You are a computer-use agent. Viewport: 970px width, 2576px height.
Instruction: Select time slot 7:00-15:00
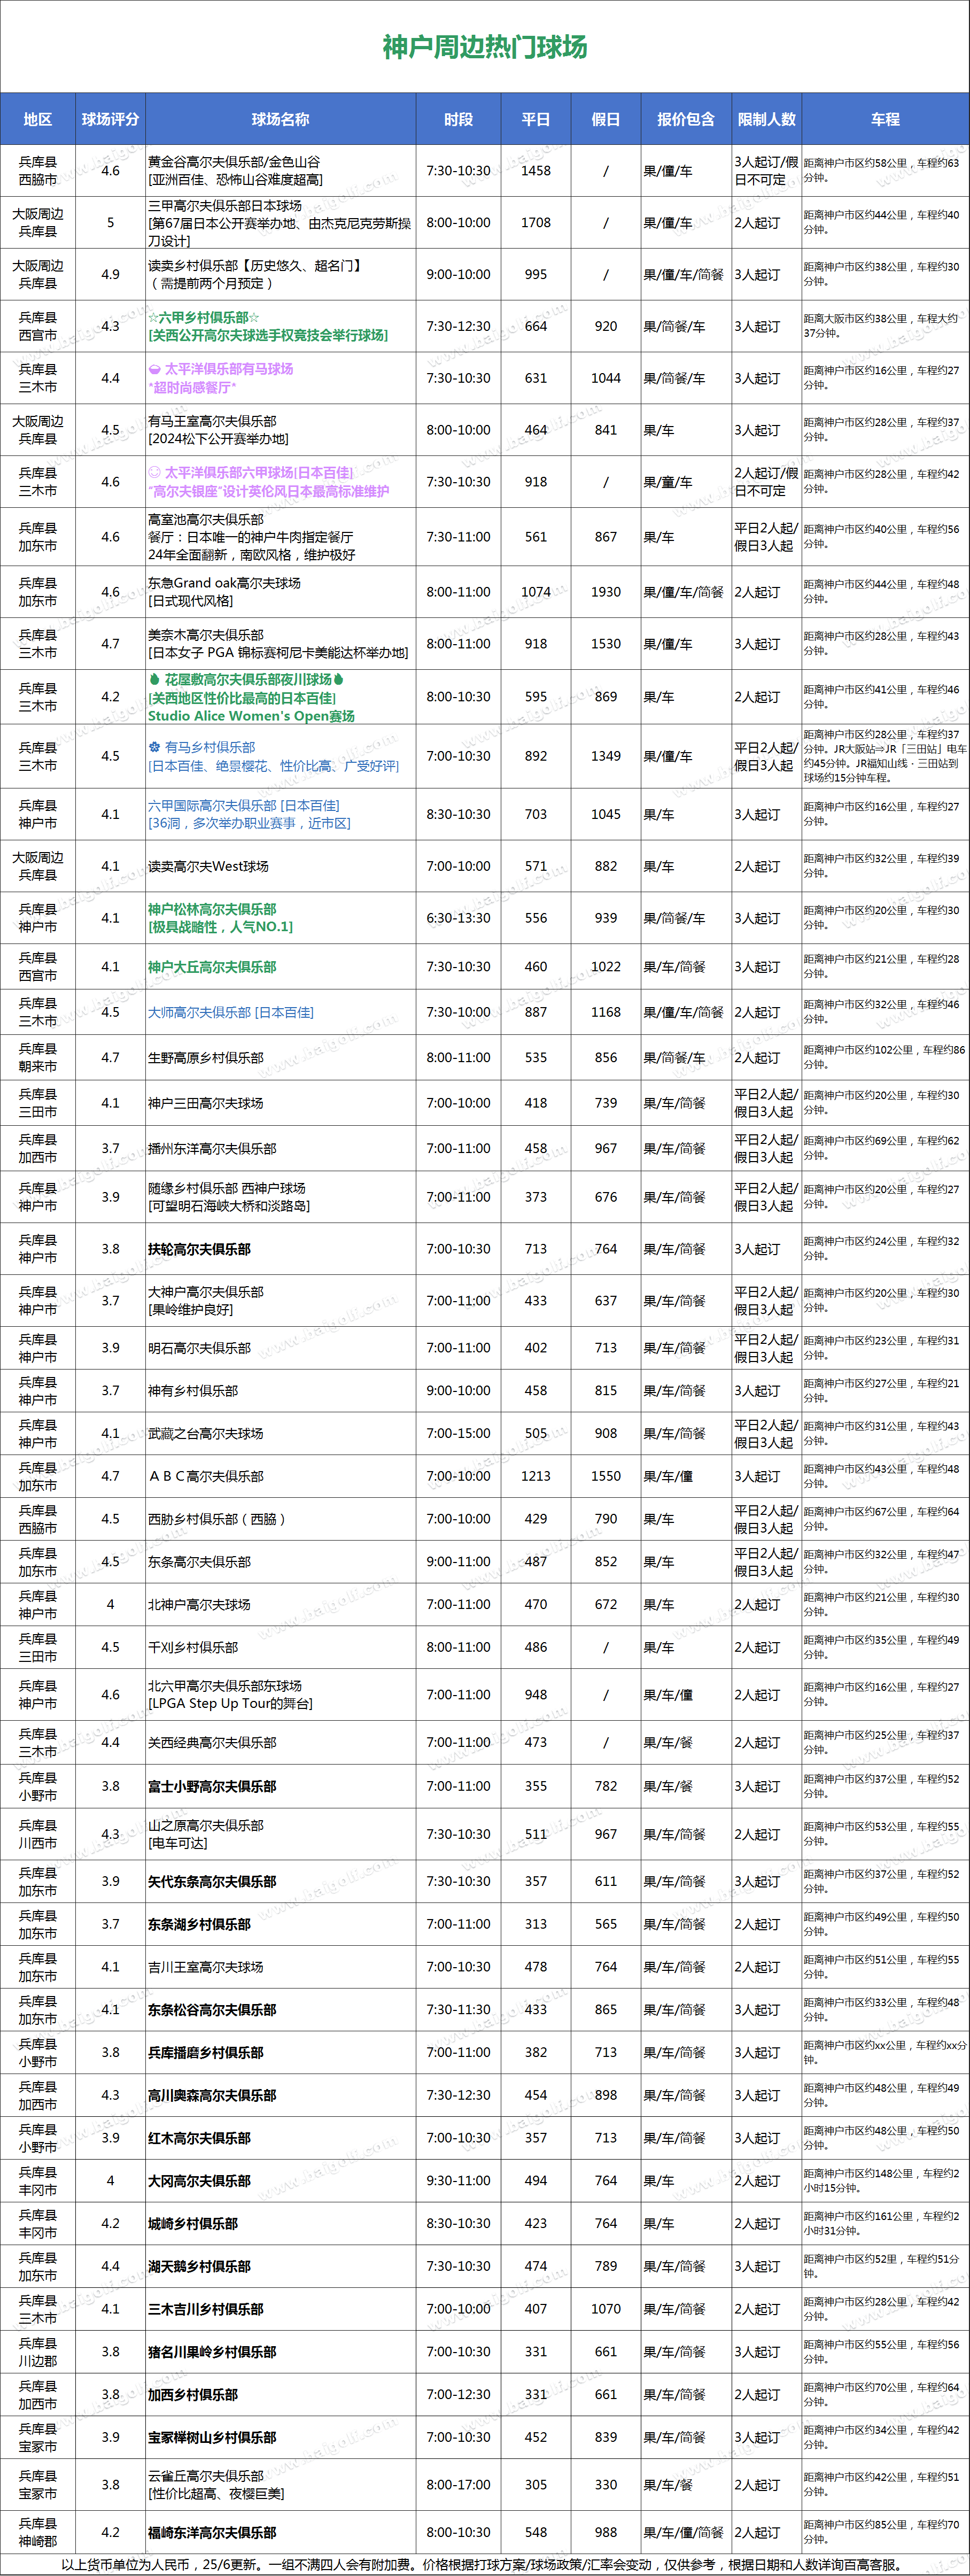459,1434
